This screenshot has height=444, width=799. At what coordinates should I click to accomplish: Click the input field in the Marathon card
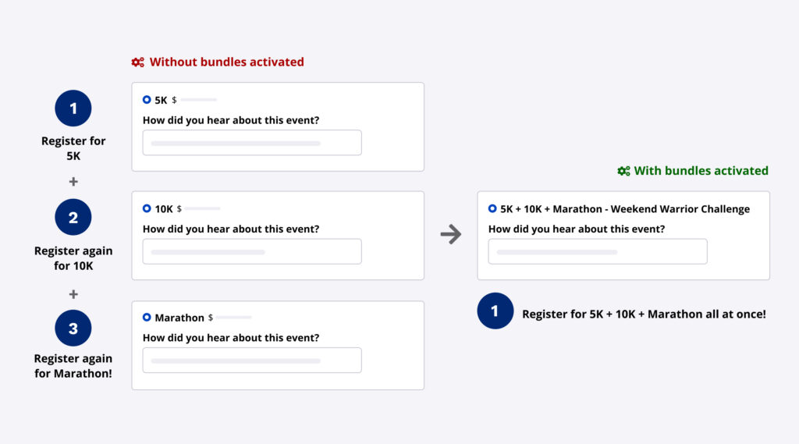coord(252,360)
